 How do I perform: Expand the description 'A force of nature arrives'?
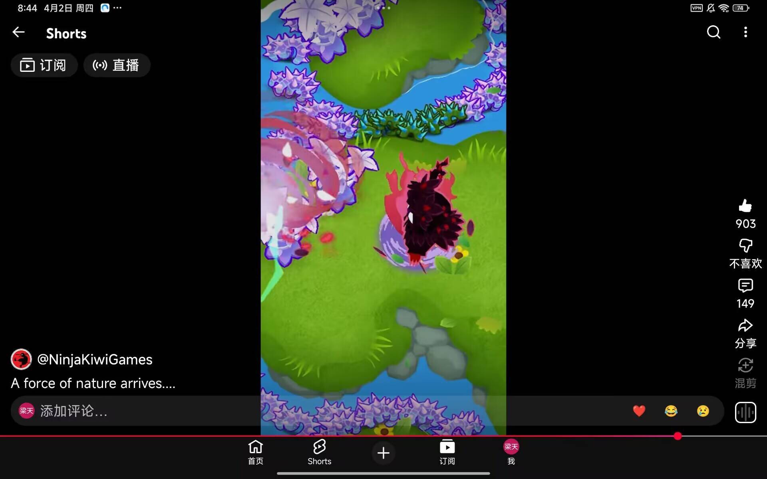click(93, 383)
